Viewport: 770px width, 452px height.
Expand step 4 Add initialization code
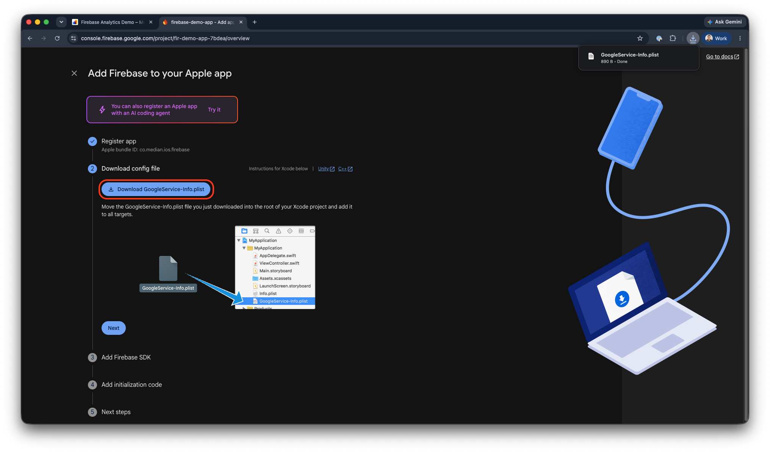[131, 385]
